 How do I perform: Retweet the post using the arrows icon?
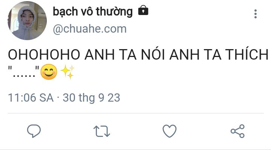(x=102, y=131)
